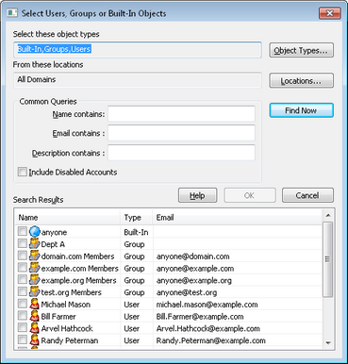Viewport: 348px width, 364px height.
Task: Select Arvel.Hathcock@example.com email cell
Action: pyautogui.click(x=208, y=329)
